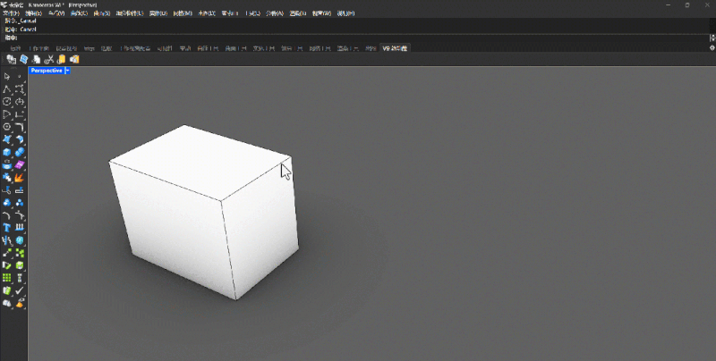The width and height of the screenshot is (716, 361).
Task: Switch to the V8 toolbar tab
Action: point(394,47)
